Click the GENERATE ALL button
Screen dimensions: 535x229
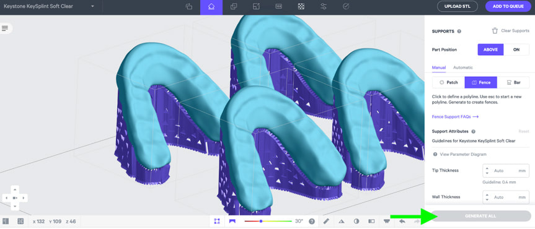480,216
